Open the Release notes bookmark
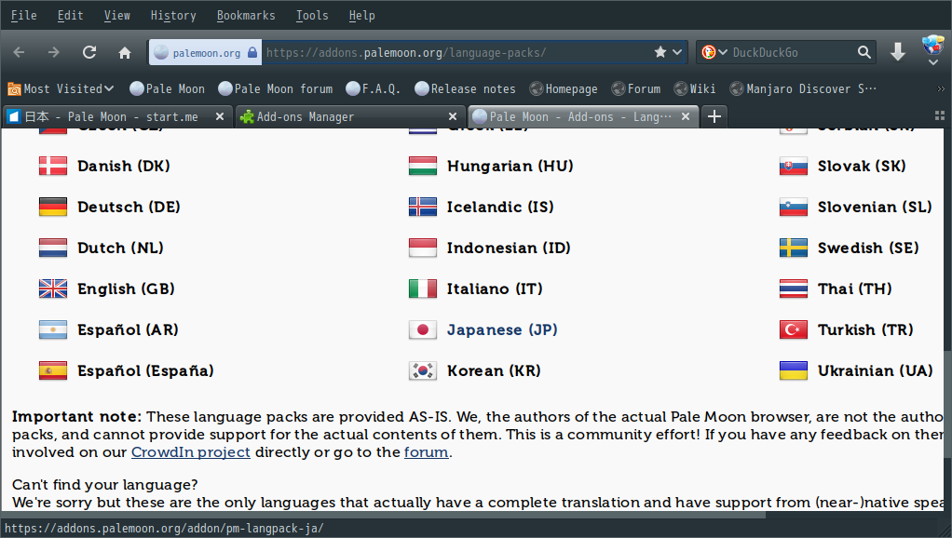Image resolution: width=952 pixels, height=538 pixels. [465, 88]
